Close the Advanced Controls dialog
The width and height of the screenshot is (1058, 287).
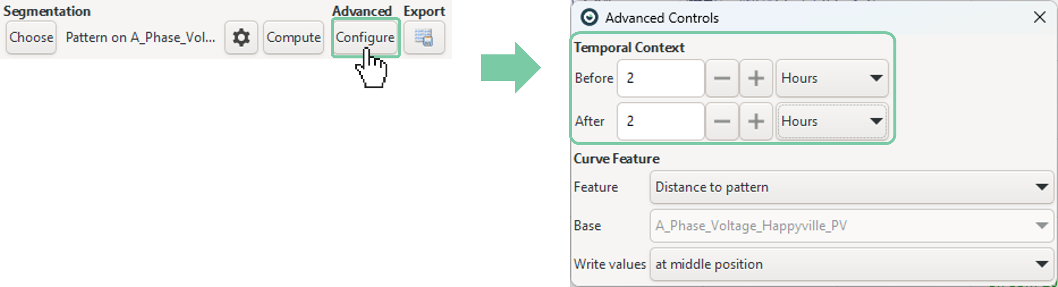click(x=1040, y=17)
